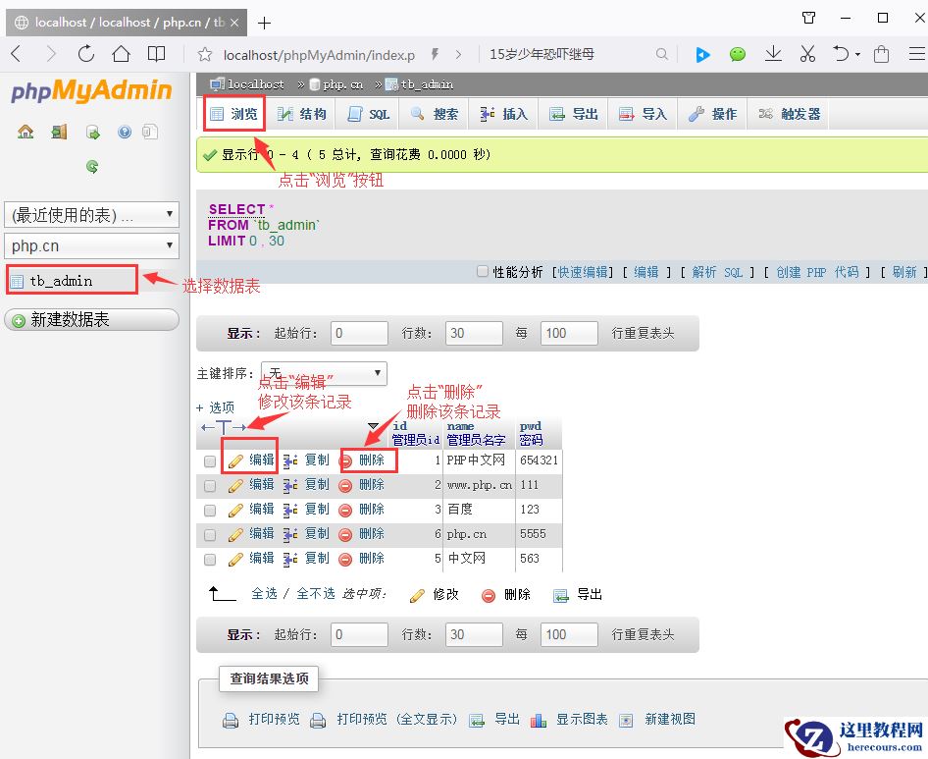This screenshot has width=928, height=759.
Task: Click the 解析 SQL explain link
Action: coord(717,272)
